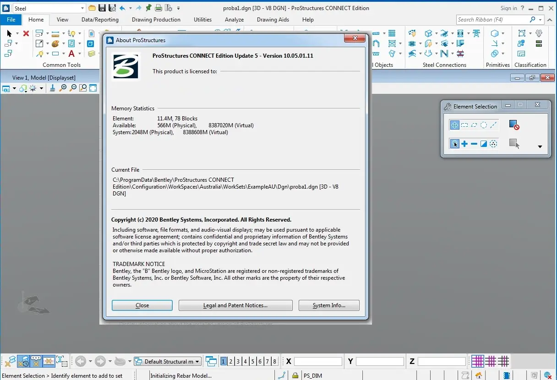The height and width of the screenshot is (380, 557).
Task: Click the Close button in About dialog
Action: [142, 305]
